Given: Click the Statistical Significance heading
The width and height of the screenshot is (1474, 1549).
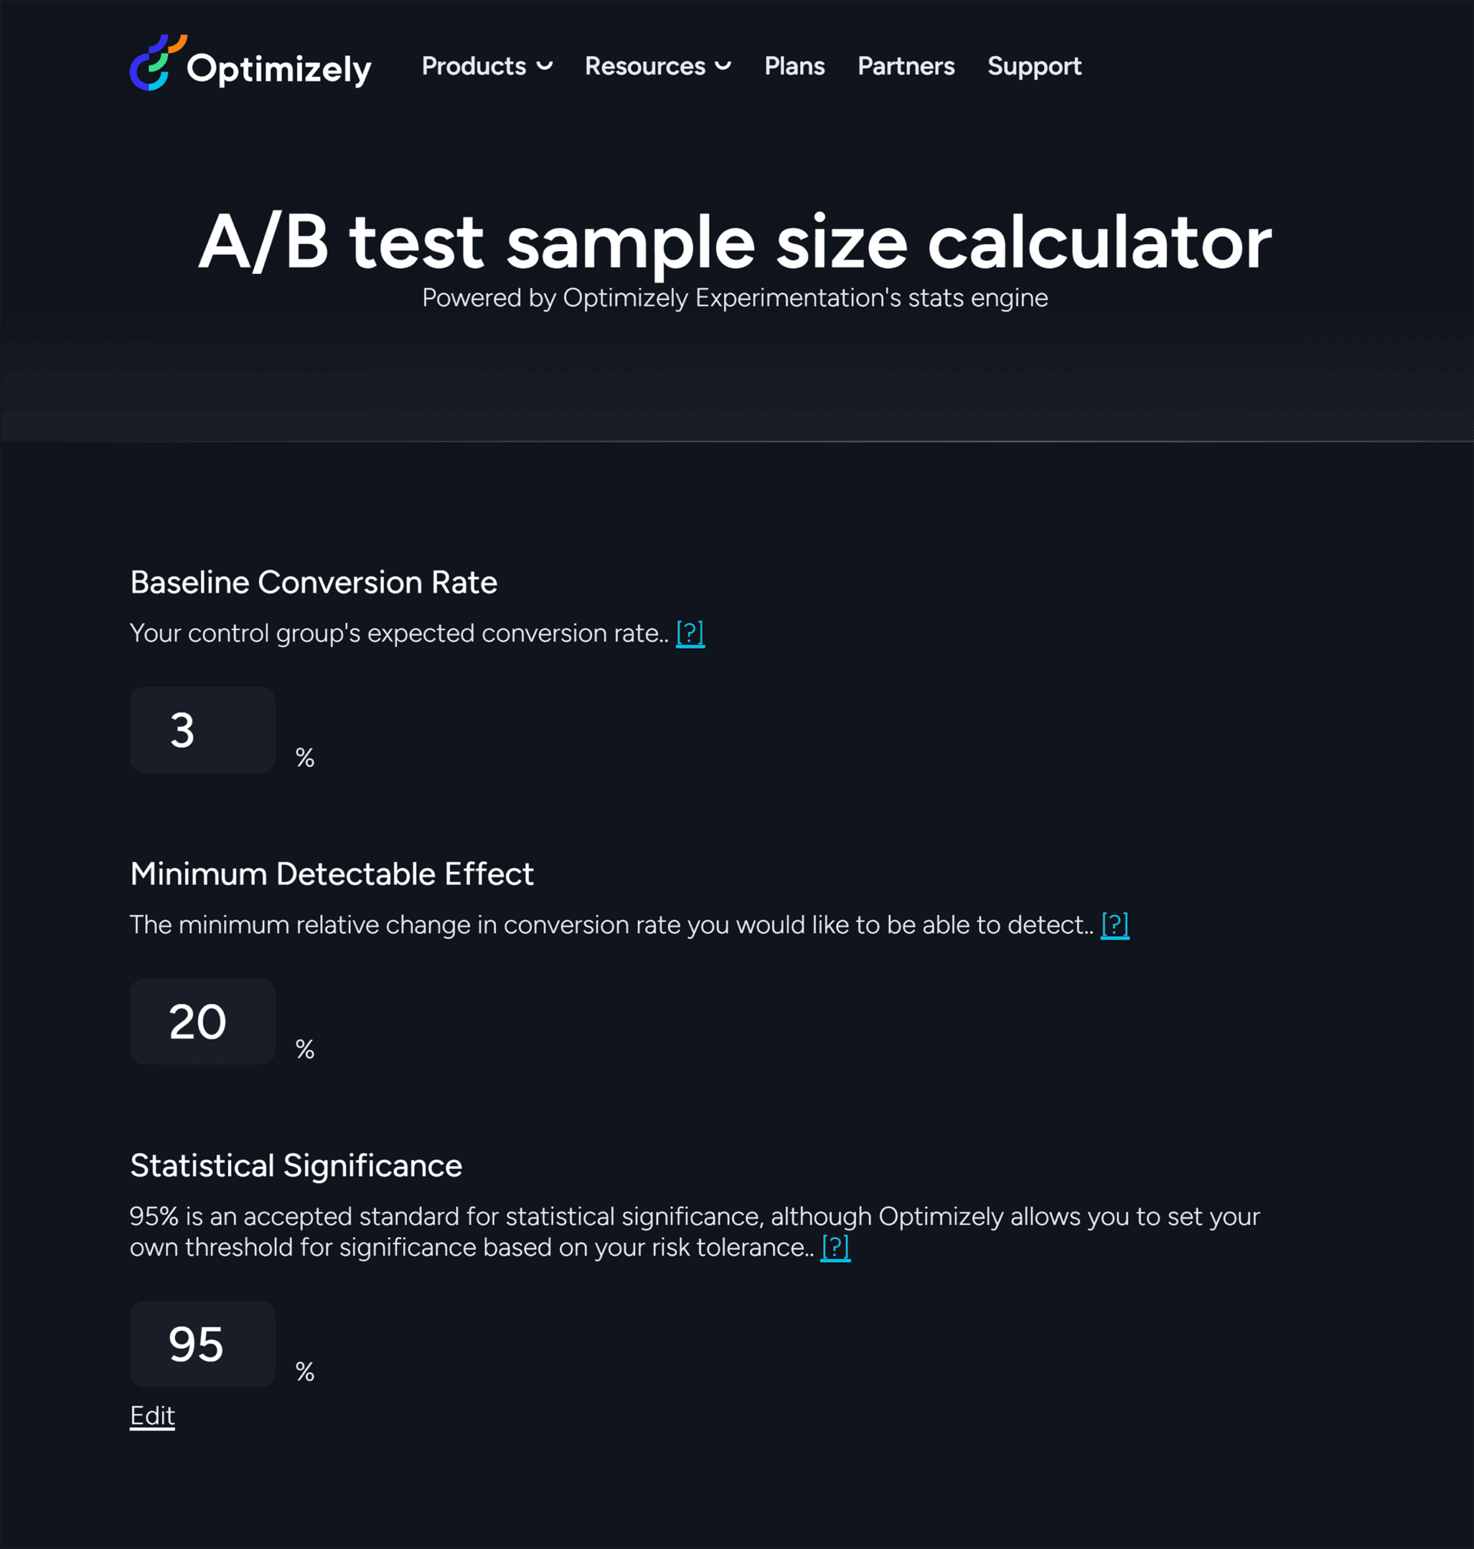Looking at the screenshot, I should tap(296, 1165).
